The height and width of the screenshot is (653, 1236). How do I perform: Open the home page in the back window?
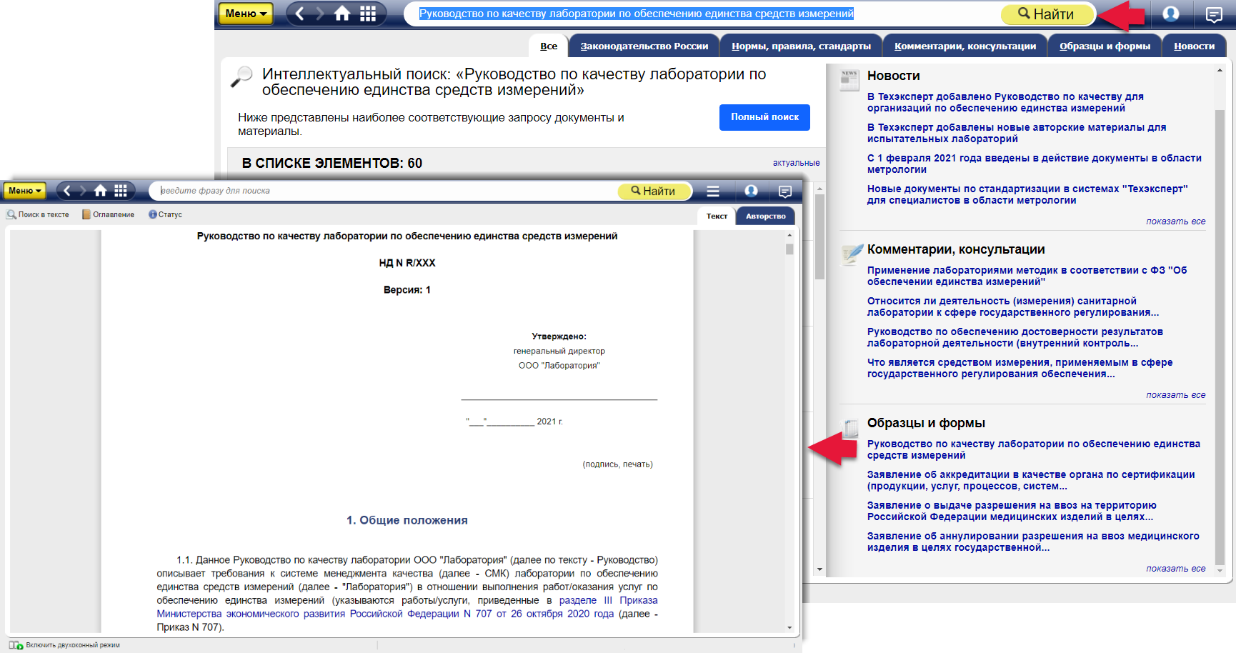click(x=343, y=14)
